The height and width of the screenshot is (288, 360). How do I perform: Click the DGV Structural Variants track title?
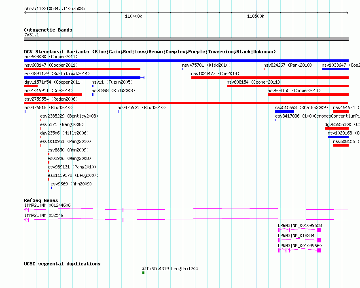coord(150,52)
